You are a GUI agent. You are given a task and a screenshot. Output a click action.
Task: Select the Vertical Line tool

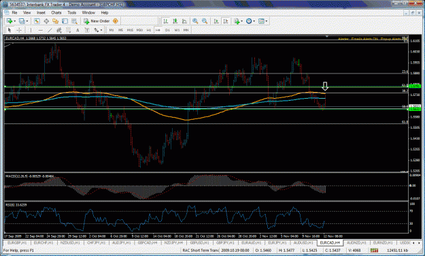tap(31, 30)
